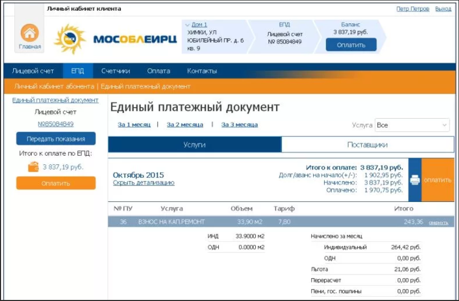Click the large orange оплатить button by totals
459x301 pixels.
438,180
